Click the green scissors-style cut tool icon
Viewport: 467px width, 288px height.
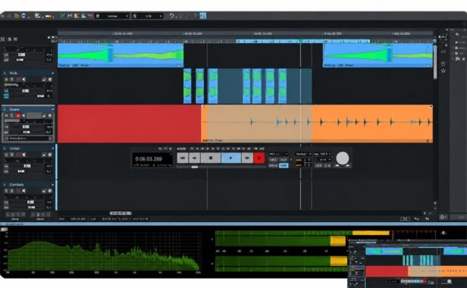[62, 16]
